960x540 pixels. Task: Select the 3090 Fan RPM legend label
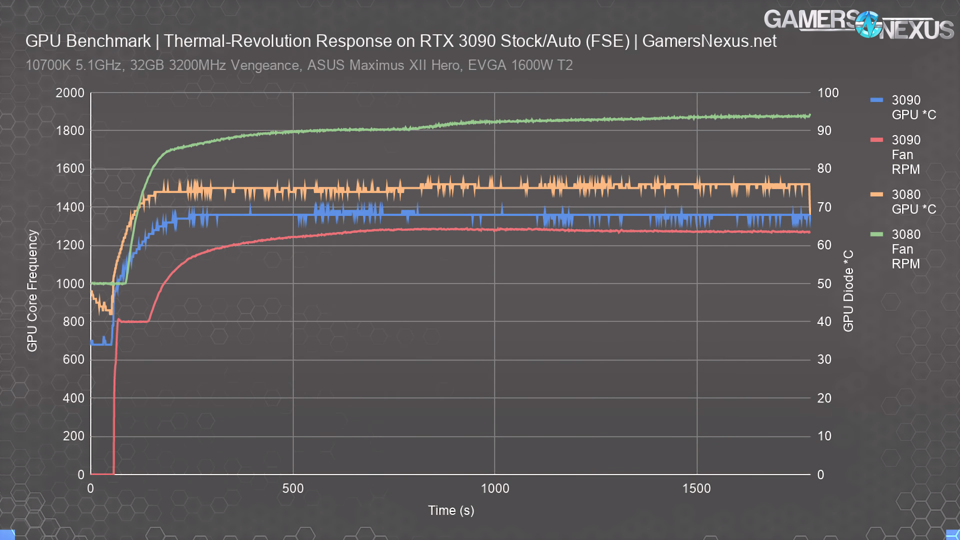pos(905,154)
